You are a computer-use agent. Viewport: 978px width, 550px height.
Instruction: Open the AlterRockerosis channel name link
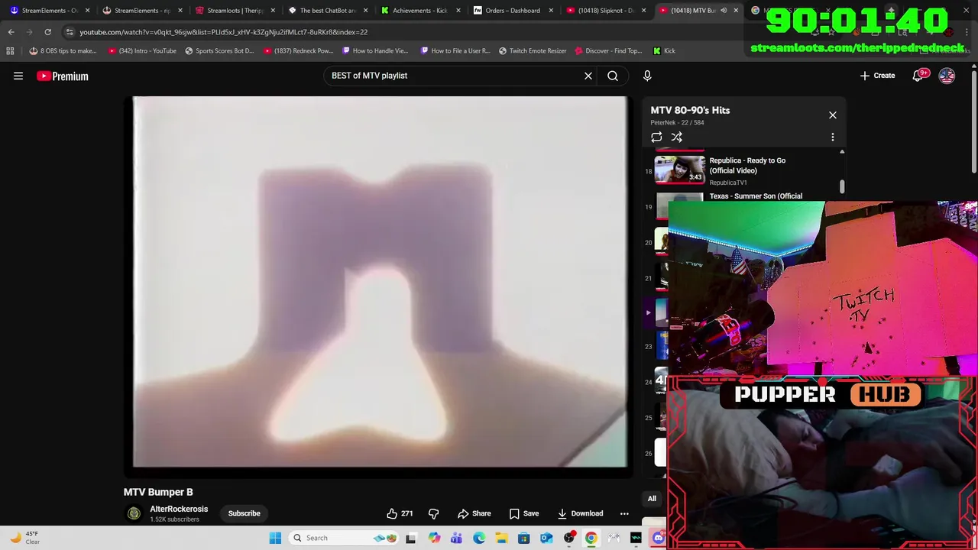click(179, 509)
